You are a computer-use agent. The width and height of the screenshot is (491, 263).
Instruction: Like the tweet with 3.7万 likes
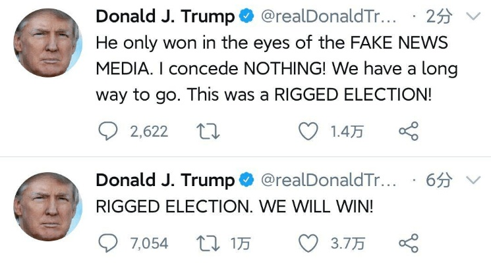[x=308, y=244]
